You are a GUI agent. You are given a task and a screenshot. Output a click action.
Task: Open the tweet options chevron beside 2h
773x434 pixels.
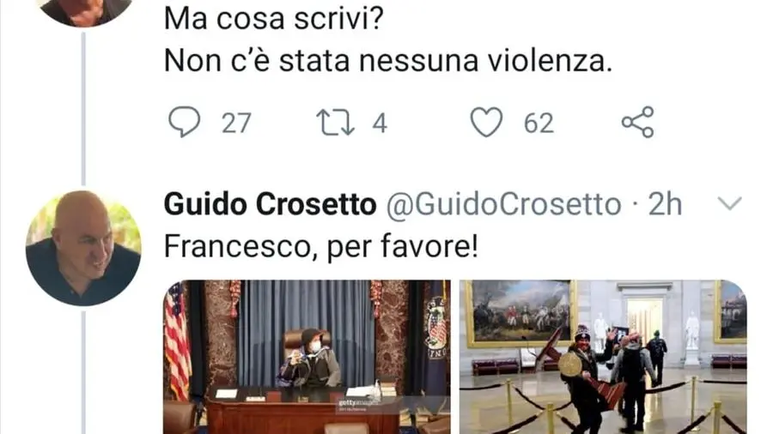point(729,203)
